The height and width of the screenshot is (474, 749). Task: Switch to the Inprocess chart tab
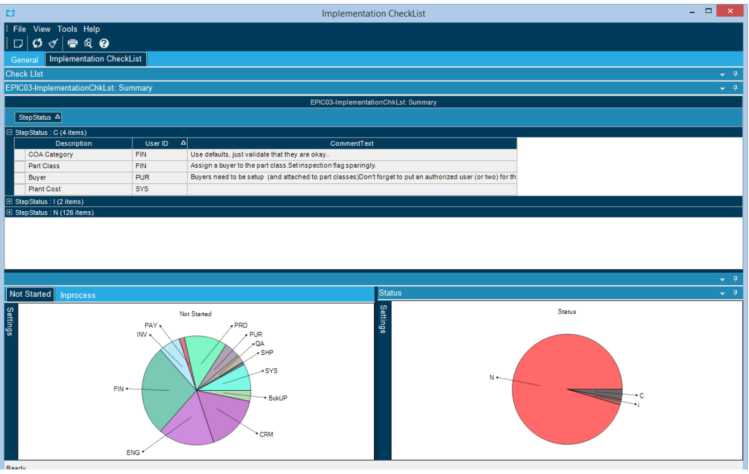coord(78,295)
